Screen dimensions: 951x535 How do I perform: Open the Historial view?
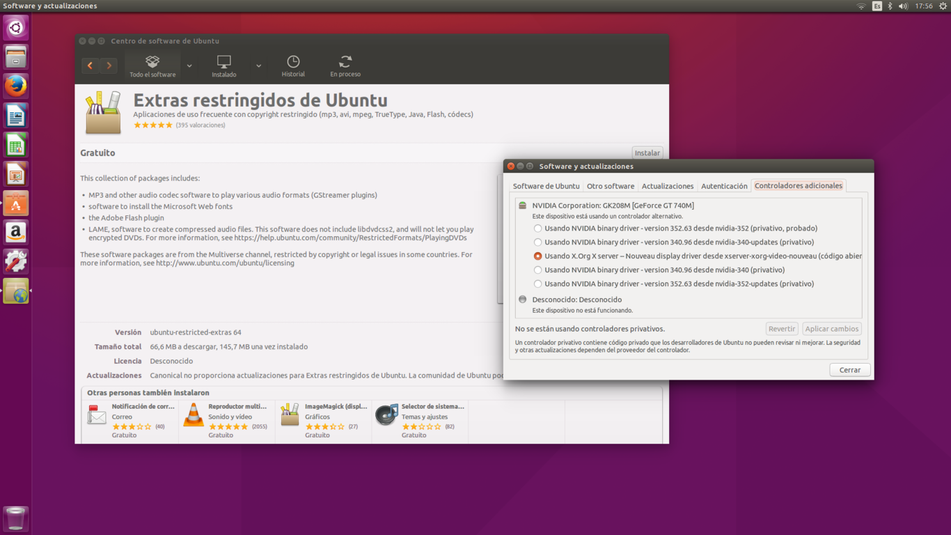pyautogui.click(x=293, y=66)
